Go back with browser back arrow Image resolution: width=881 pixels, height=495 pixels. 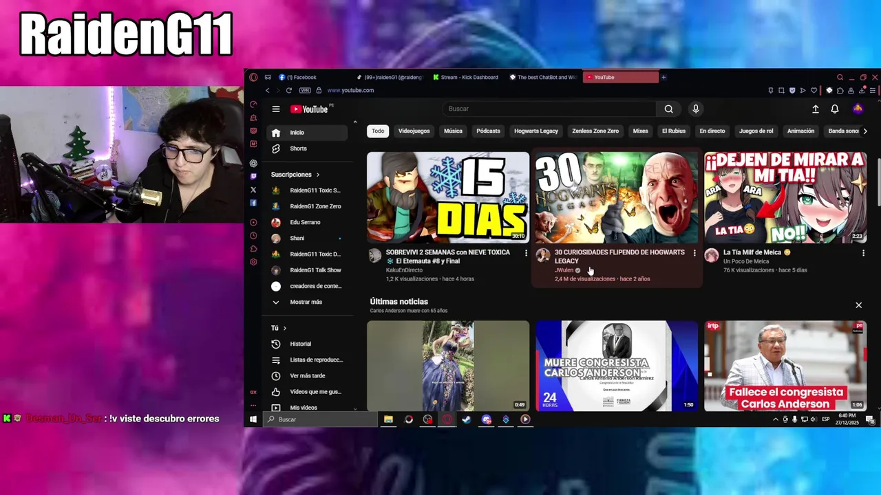(268, 90)
